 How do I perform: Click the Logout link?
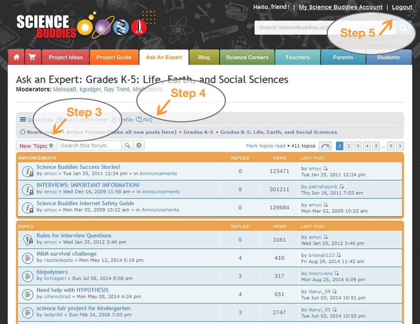click(402, 7)
